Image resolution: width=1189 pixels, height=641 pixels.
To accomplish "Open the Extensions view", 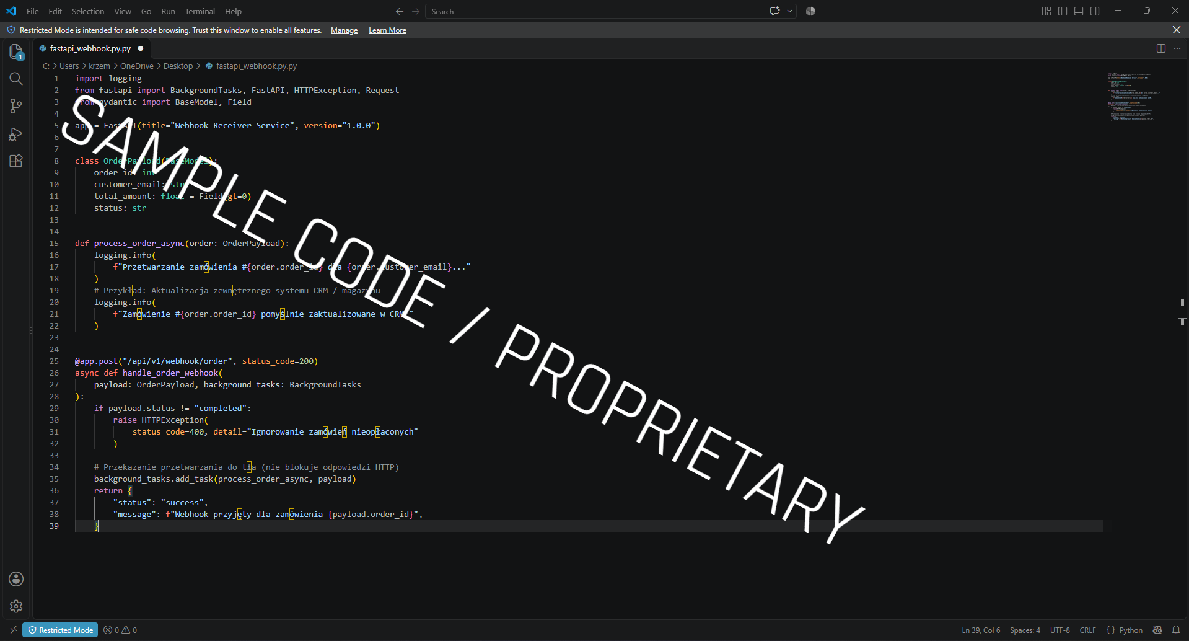I will coord(16,161).
